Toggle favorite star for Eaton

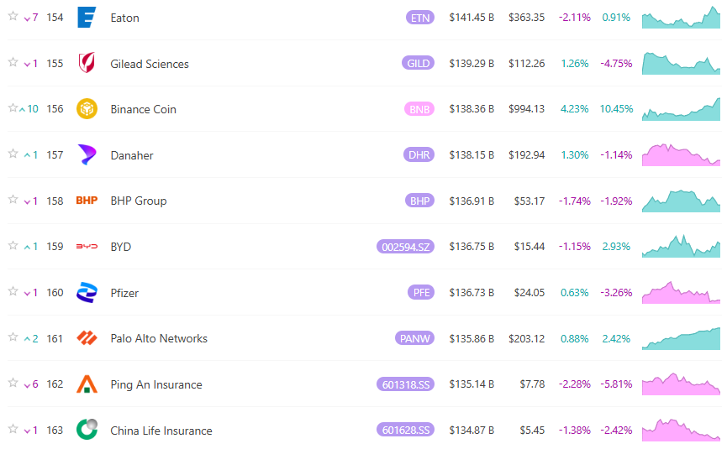[13, 17]
